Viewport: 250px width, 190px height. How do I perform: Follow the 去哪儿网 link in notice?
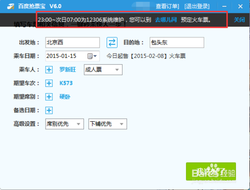pyautogui.click(x=166, y=20)
